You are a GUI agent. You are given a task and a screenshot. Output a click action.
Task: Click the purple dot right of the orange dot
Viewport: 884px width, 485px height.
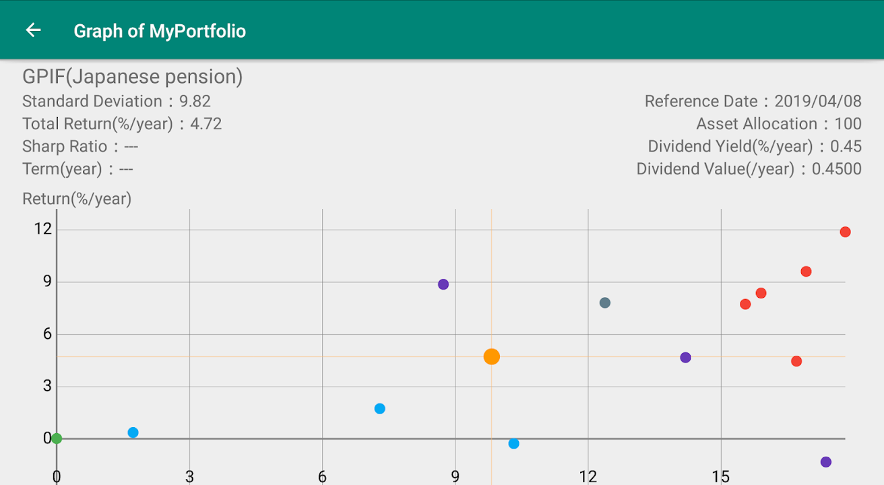[686, 358]
